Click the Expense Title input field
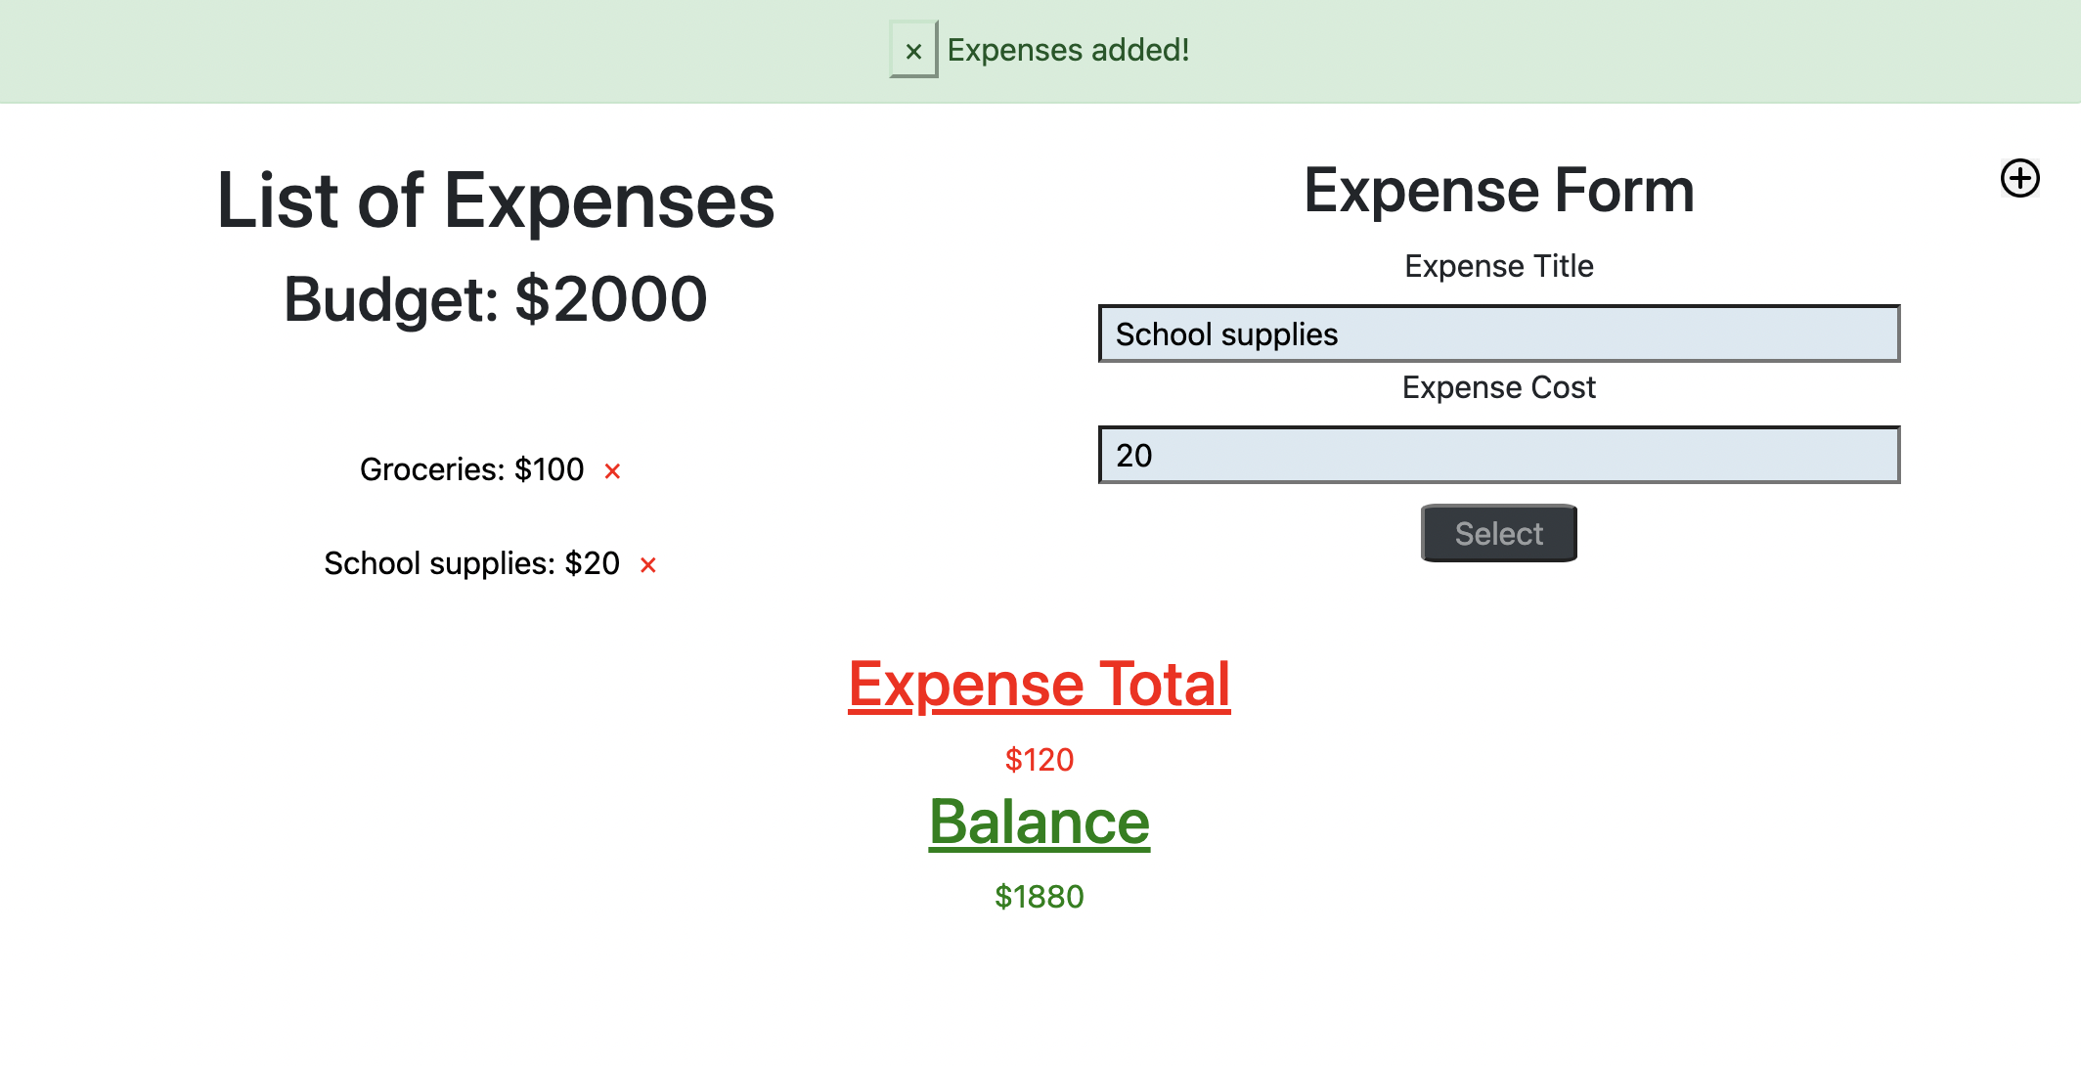The height and width of the screenshot is (1066, 2081). point(1498,334)
